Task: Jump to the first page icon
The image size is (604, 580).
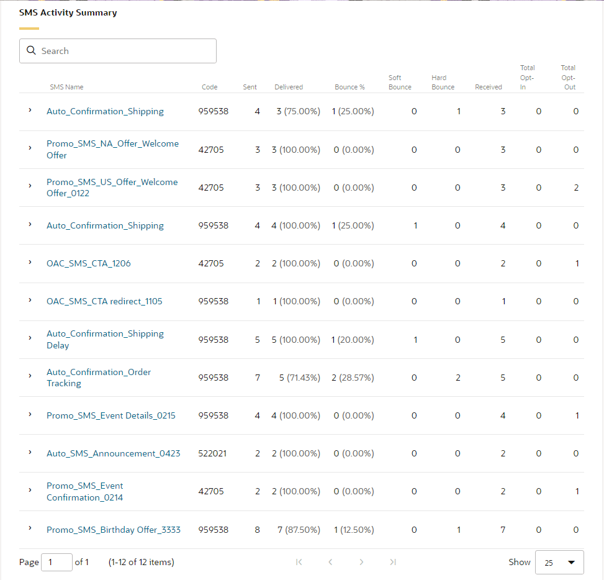Action: (x=299, y=561)
